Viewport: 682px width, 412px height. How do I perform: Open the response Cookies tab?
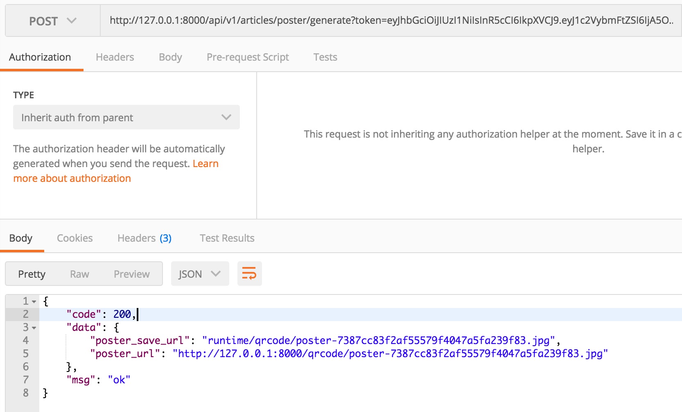click(75, 238)
